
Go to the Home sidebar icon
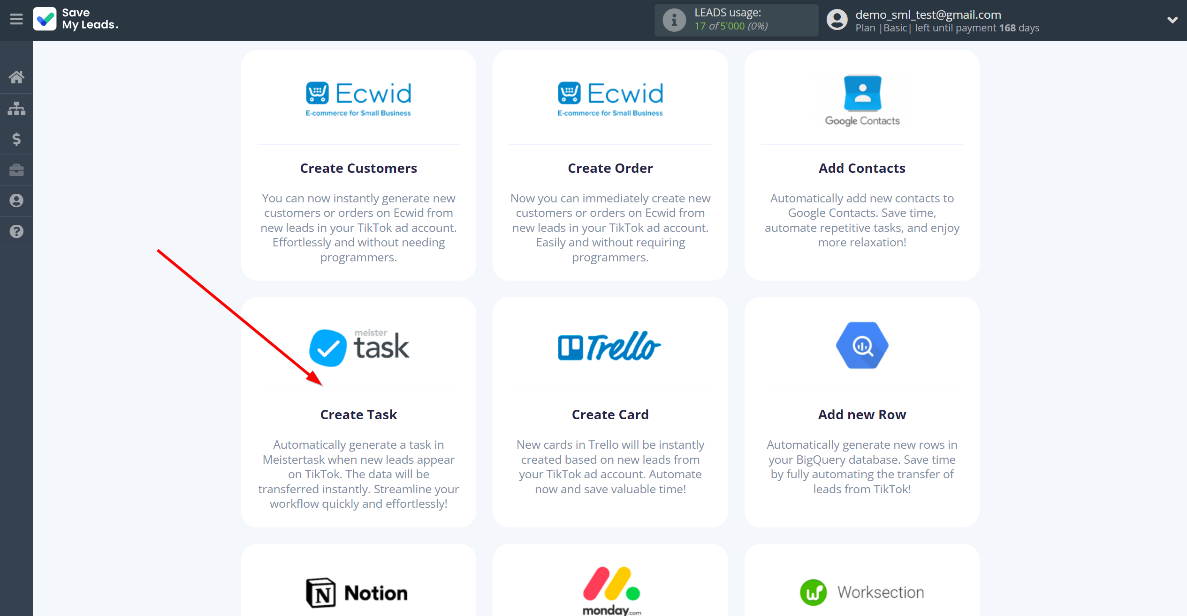point(16,77)
